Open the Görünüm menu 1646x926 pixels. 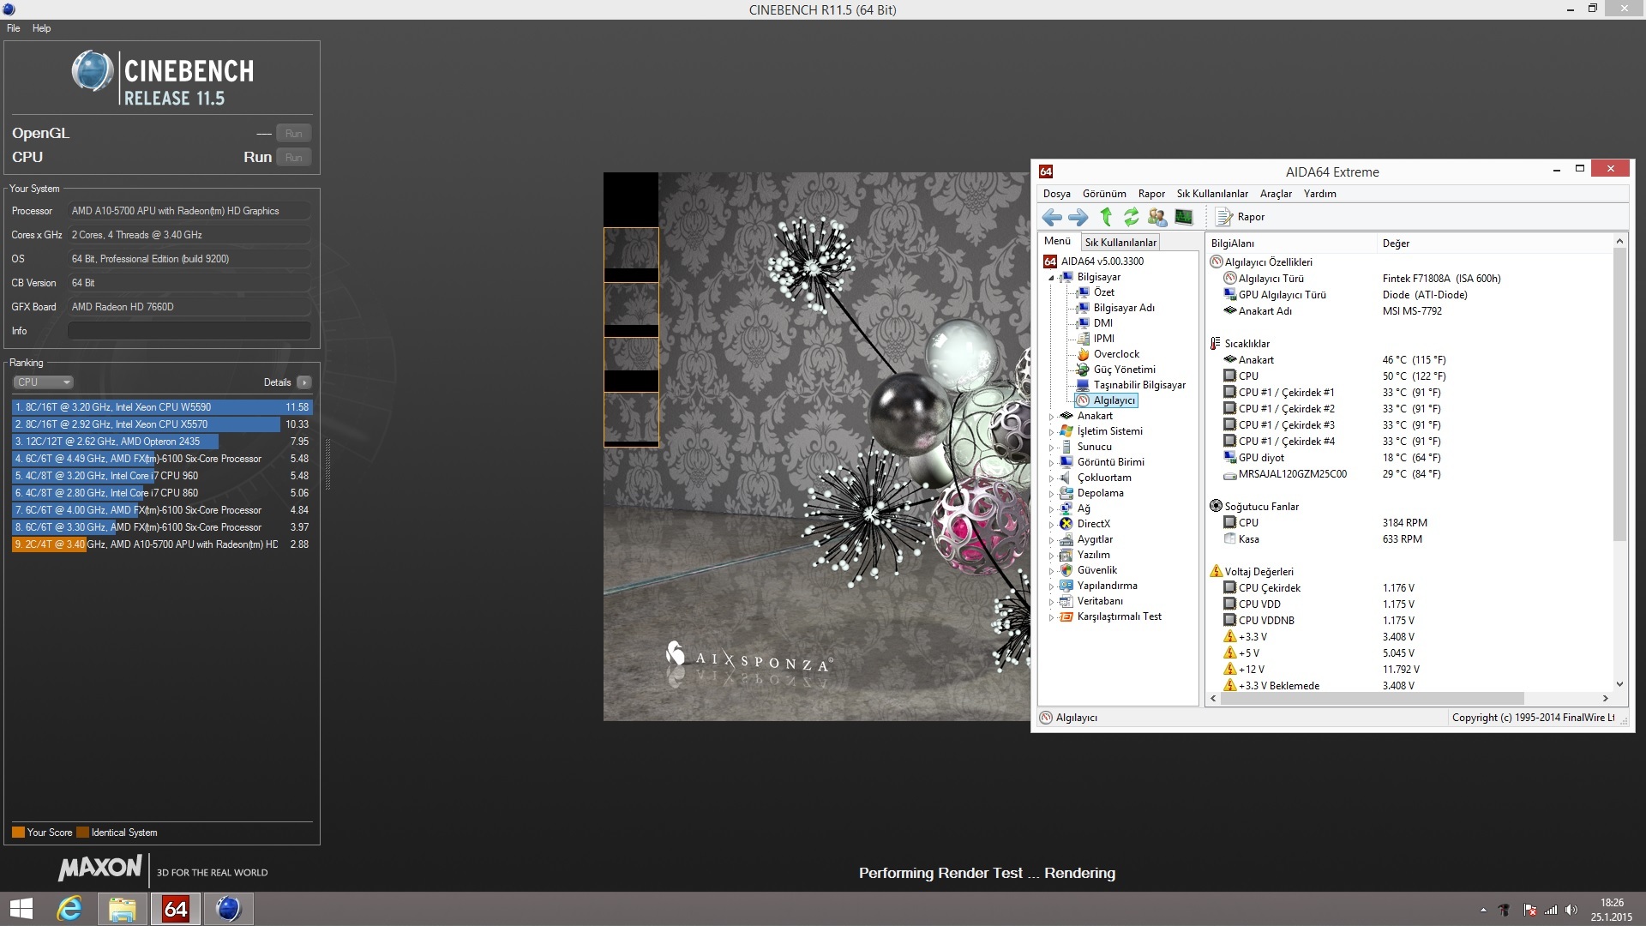(x=1104, y=194)
